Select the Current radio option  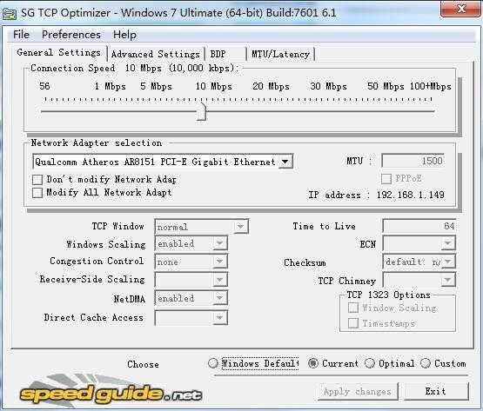click(x=313, y=363)
